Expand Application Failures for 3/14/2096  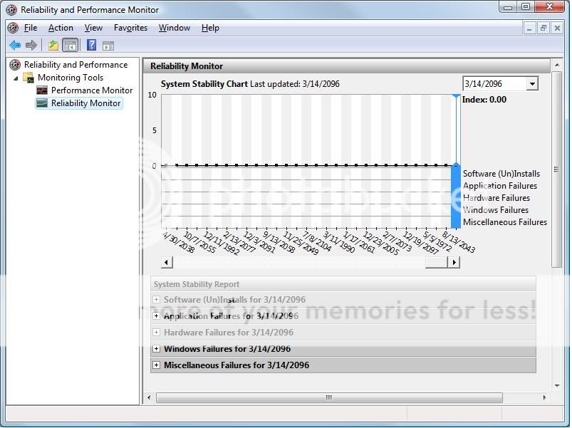[x=157, y=316]
